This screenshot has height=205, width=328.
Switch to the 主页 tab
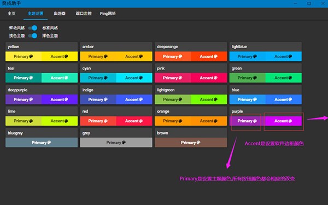coord(11,14)
